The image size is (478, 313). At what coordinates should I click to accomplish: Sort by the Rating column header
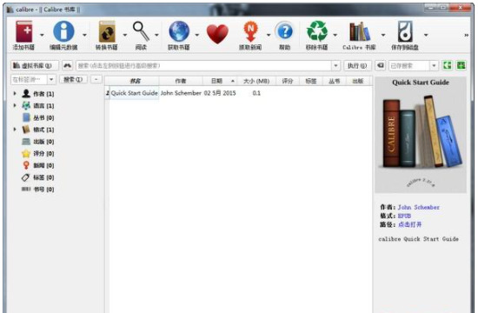coord(288,81)
